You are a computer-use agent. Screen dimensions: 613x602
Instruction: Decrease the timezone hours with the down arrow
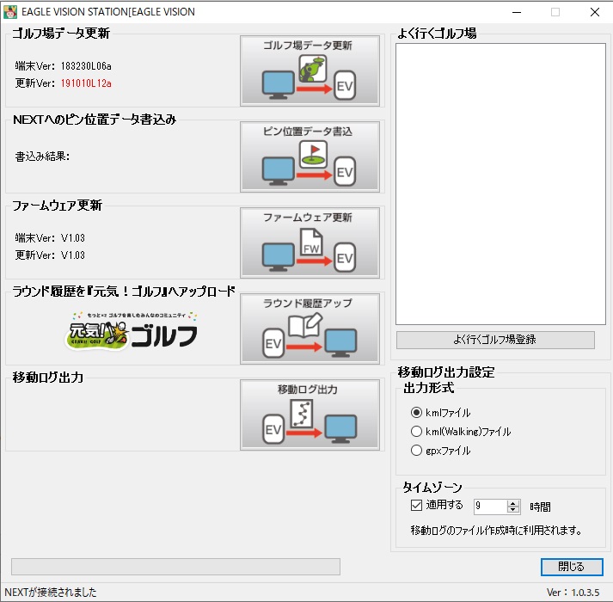tap(513, 510)
